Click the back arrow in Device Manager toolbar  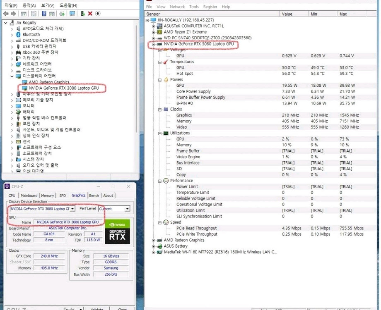[x=5, y=13]
